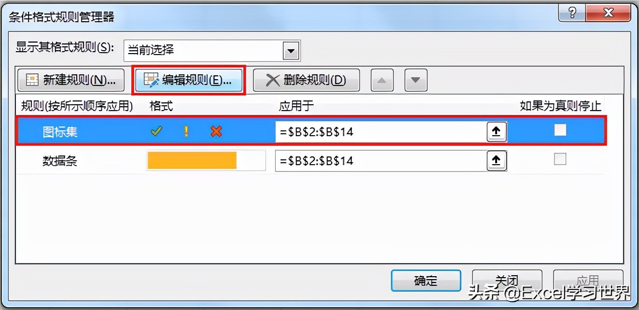639x310 pixels.
Task: Open the 显示其格式规则 dropdown arrow
Action: tap(290, 50)
